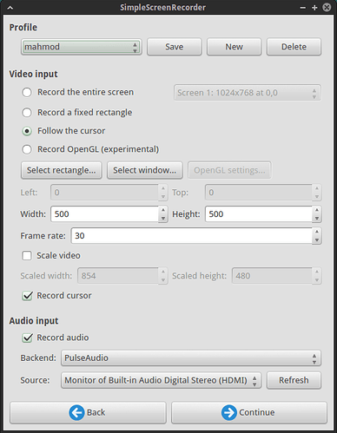
Task: Decrease Height with the down arrow
Action: point(317,219)
